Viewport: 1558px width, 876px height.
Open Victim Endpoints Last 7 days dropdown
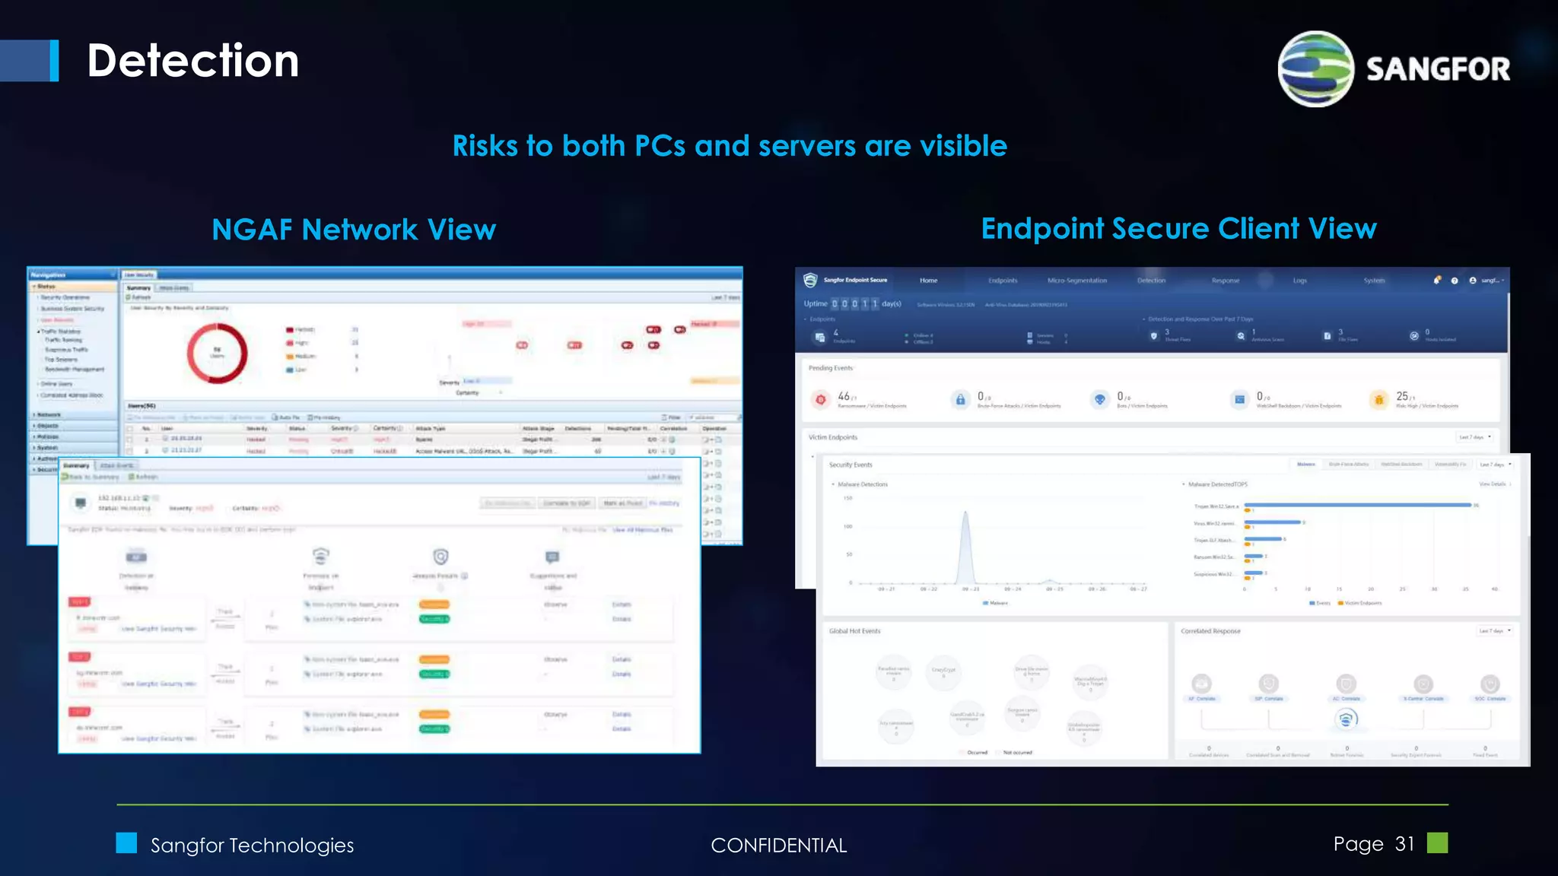(x=1475, y=437)
